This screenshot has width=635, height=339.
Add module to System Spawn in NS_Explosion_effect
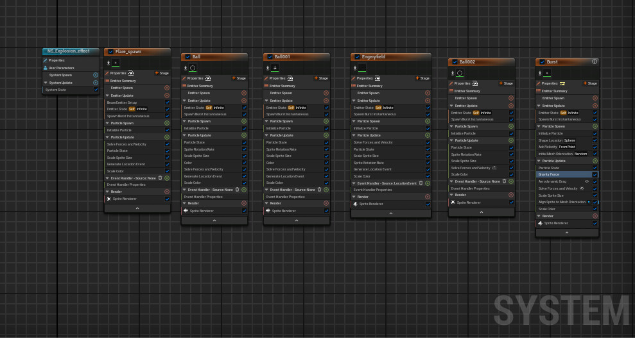click(96, 75)
